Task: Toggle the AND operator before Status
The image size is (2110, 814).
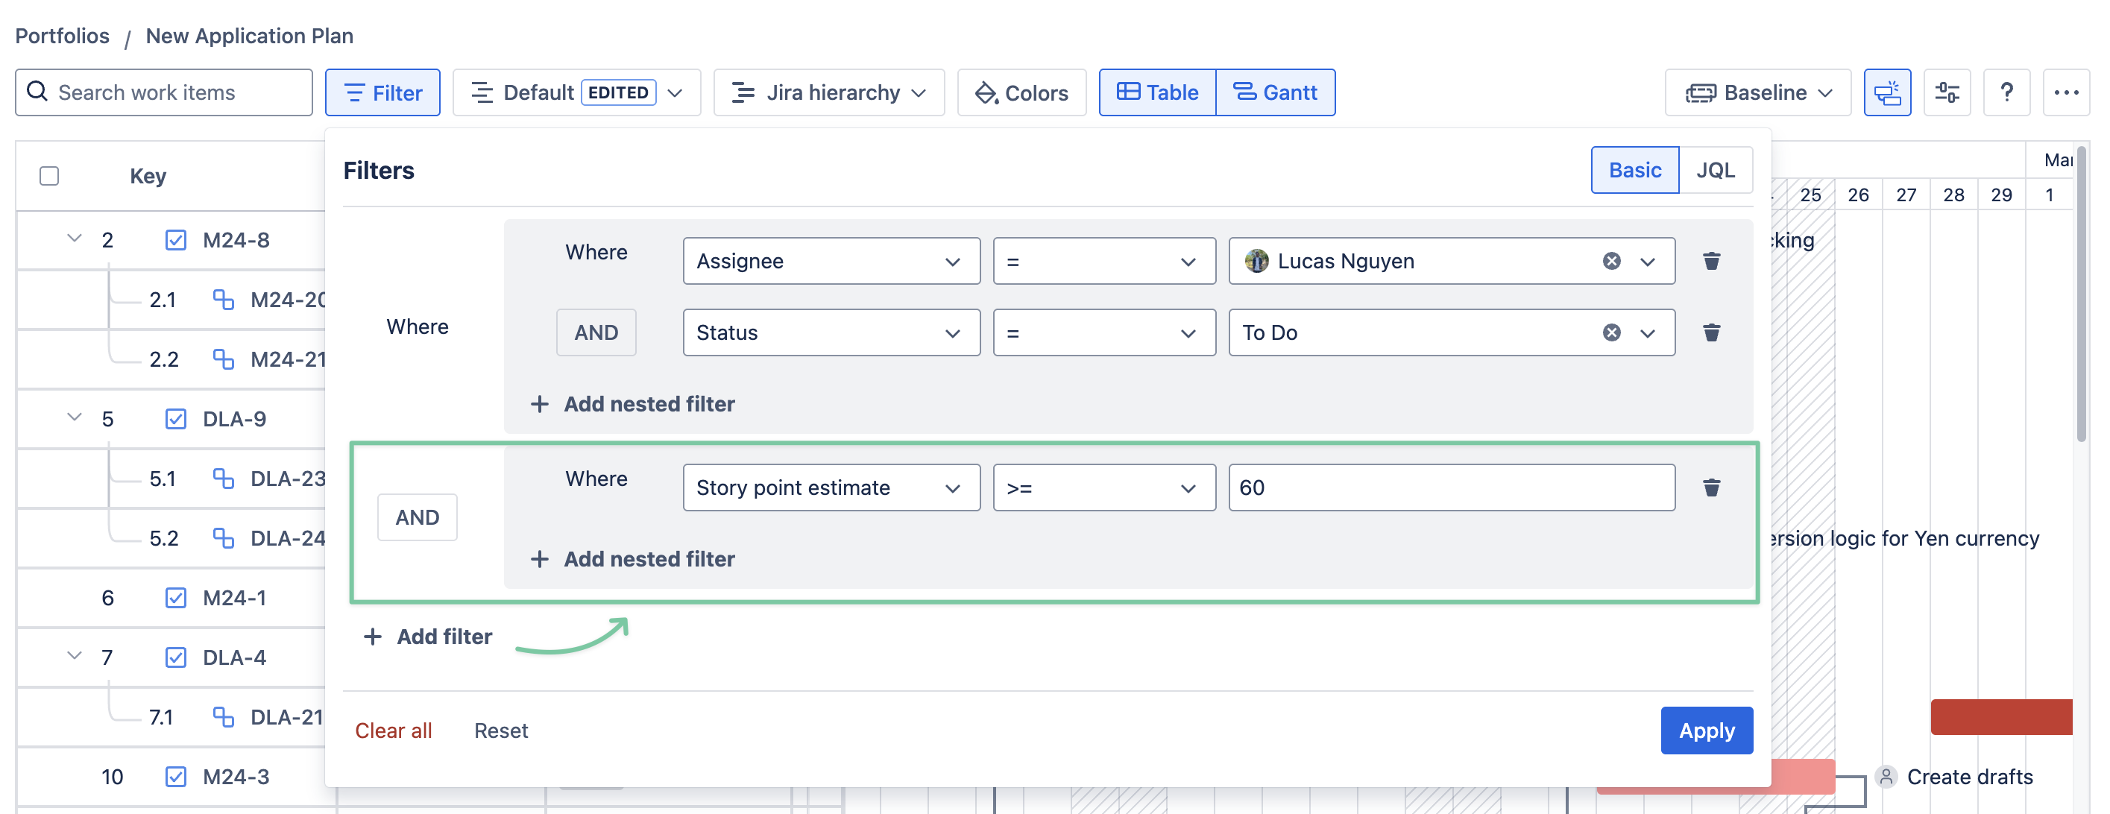Action: pyautogui.click(x=596, y=332)
